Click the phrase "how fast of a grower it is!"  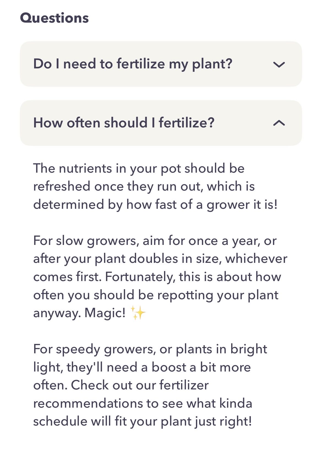[x=202, y=205]
